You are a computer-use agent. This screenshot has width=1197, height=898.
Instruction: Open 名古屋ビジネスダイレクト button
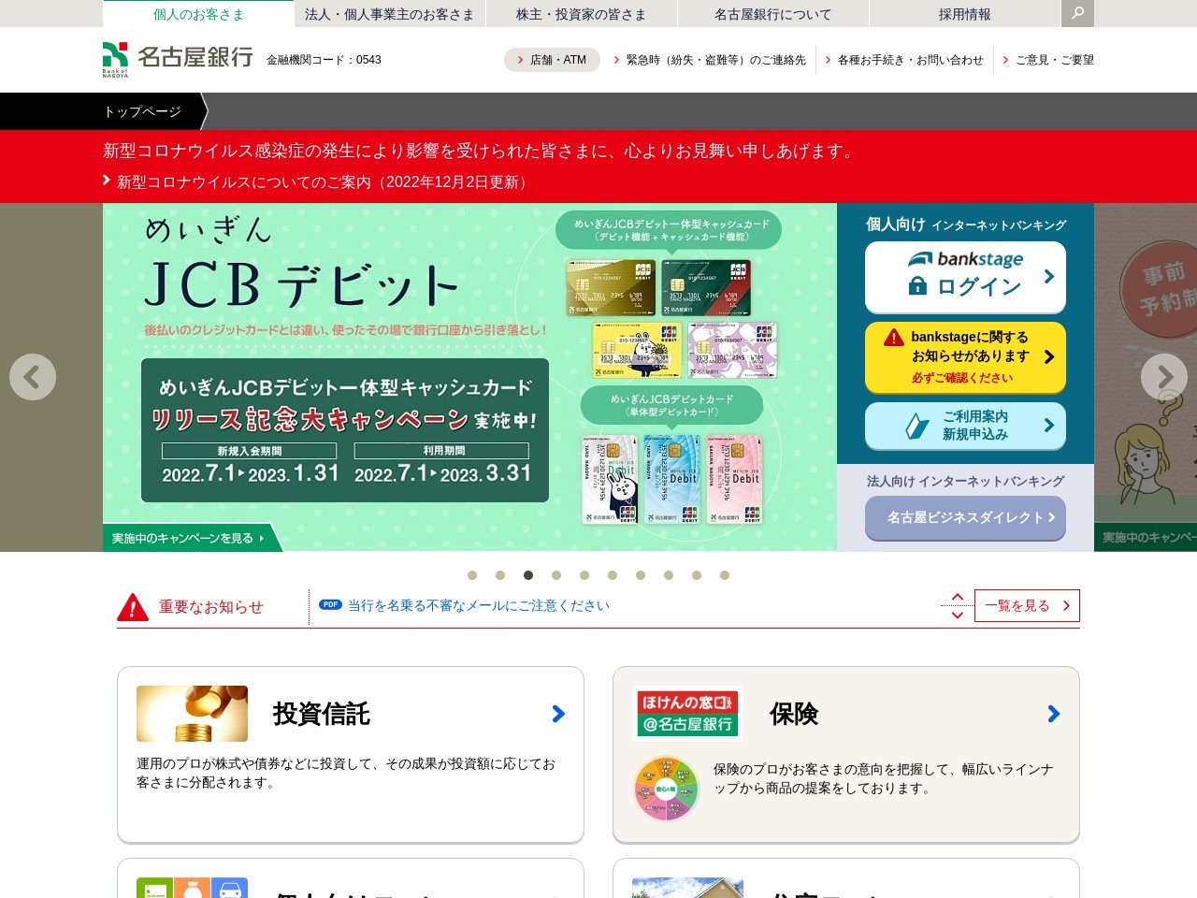[965, 517]
